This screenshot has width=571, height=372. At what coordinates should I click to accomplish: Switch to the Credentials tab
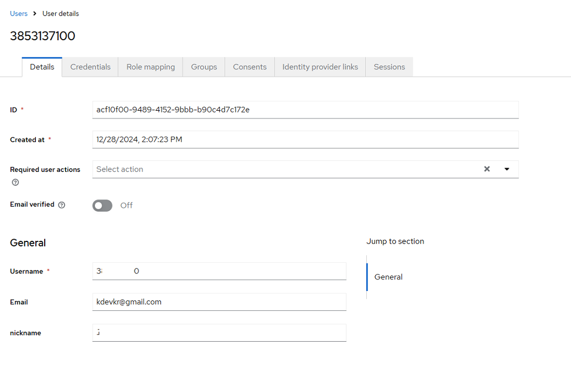click(90, 67)
